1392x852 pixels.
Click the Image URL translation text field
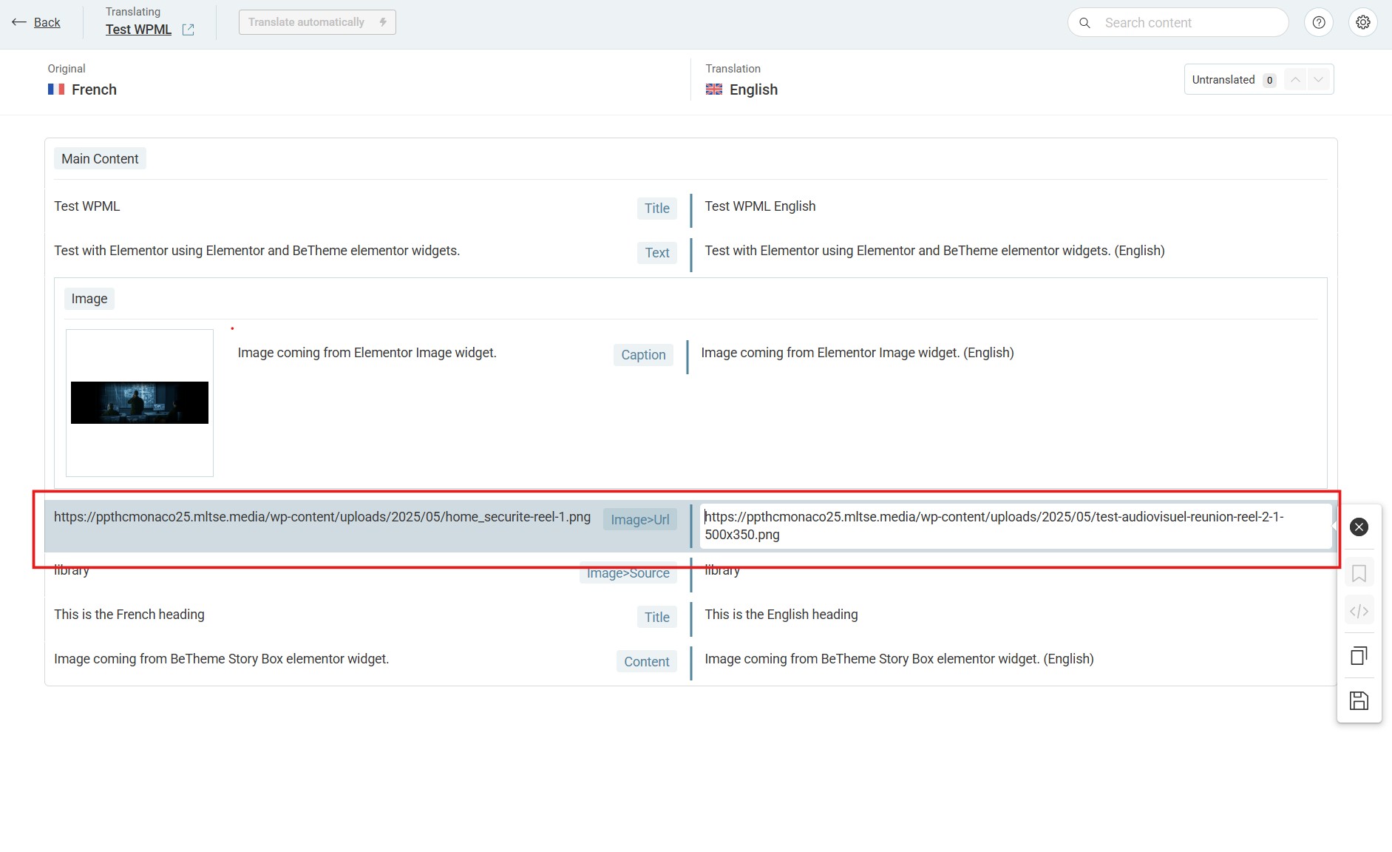(1015, 526)
